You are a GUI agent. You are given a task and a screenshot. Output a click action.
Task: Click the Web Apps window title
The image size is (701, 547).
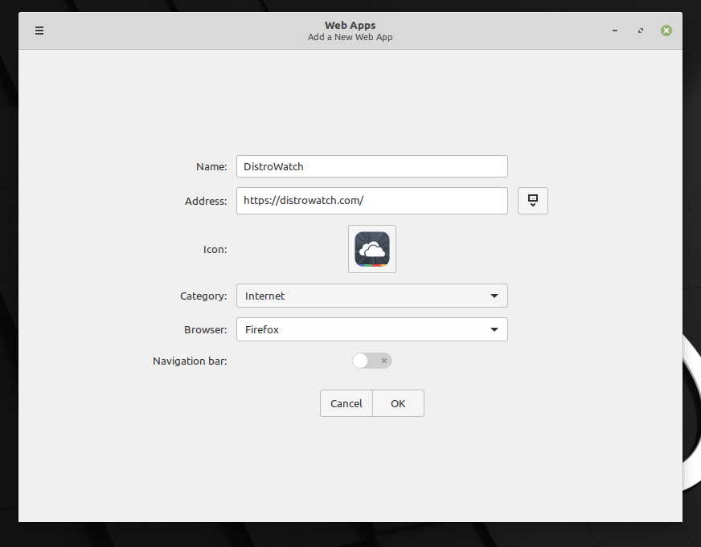pyautogui.click(x=350, y=26)
